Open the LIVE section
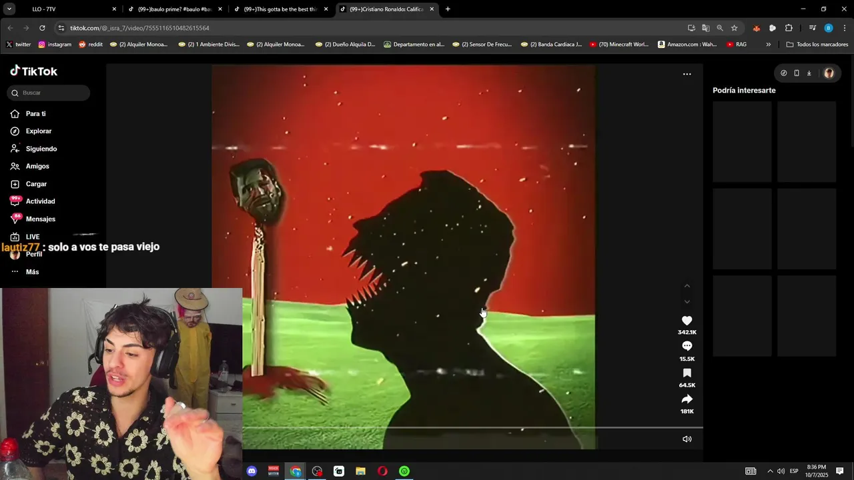The width and height of the screenshot is (854, 480). tap(25, 237)
